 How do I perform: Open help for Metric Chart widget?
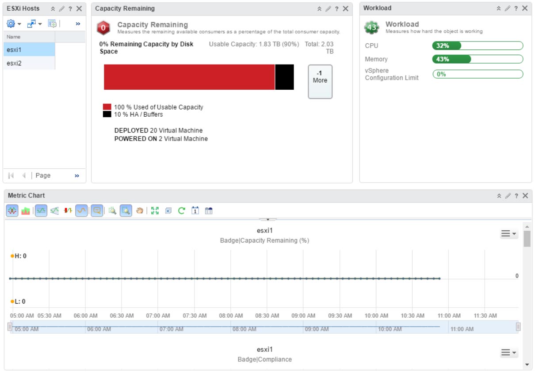point(516,195)
